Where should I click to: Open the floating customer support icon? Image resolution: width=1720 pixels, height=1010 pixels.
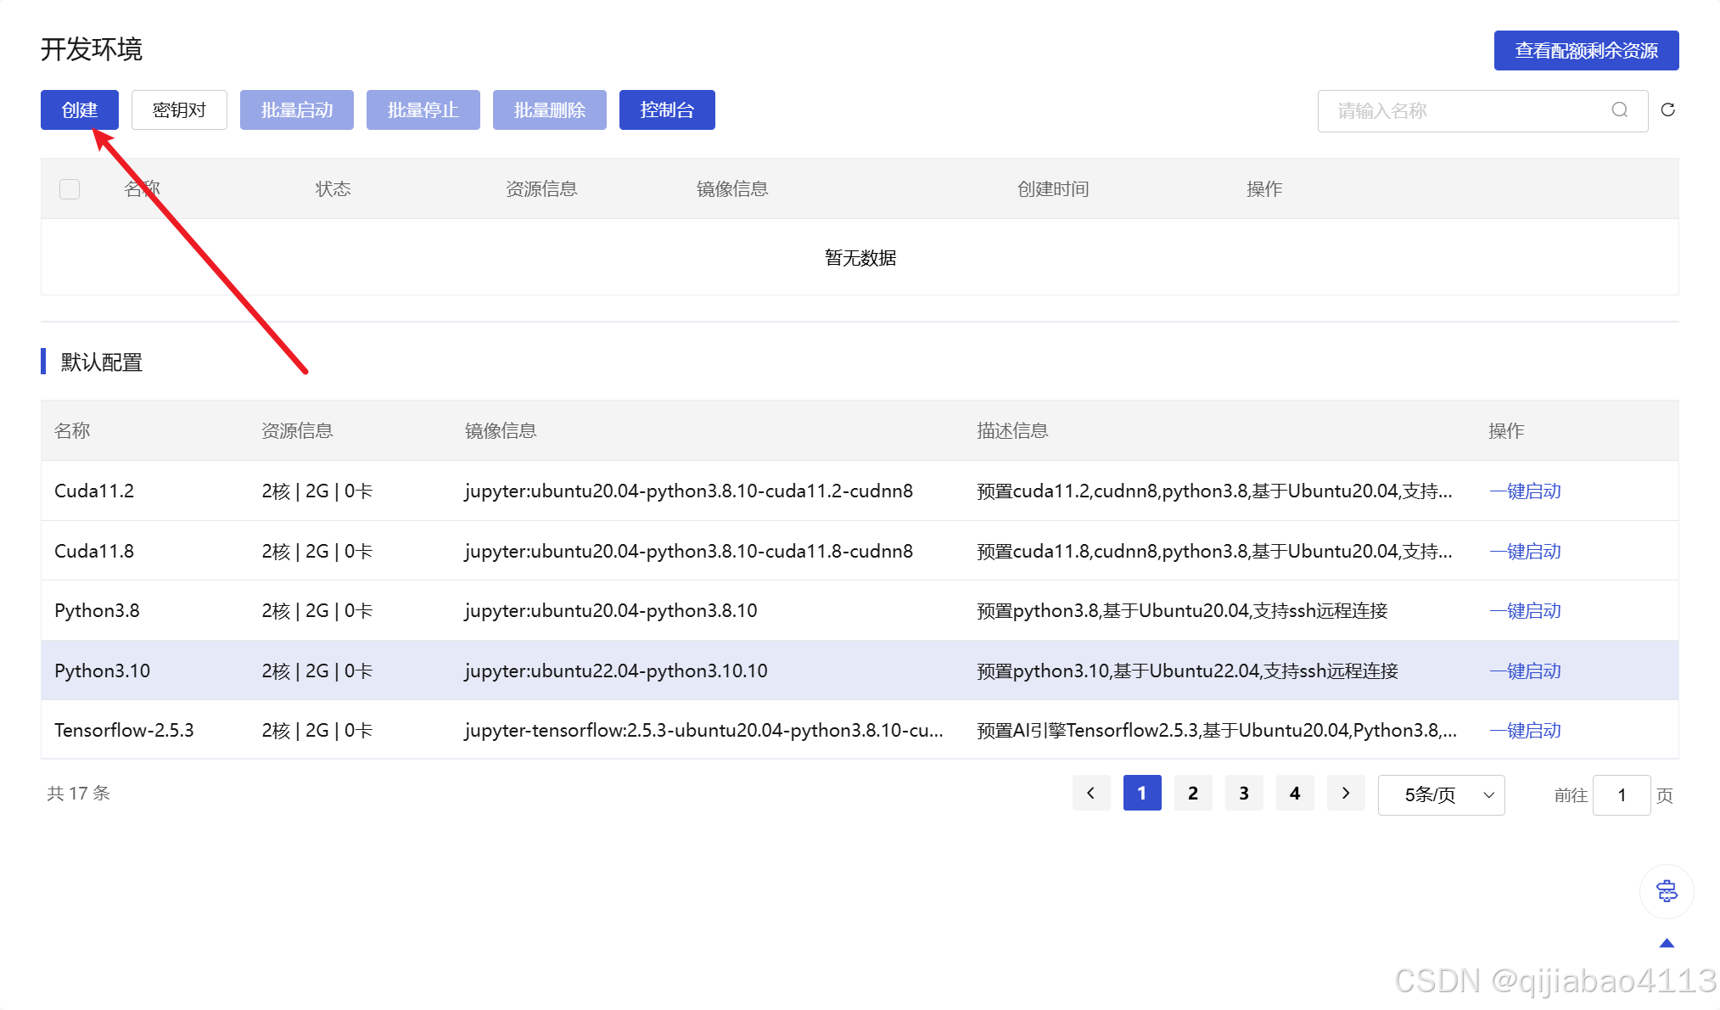[x=1667, y=891]
